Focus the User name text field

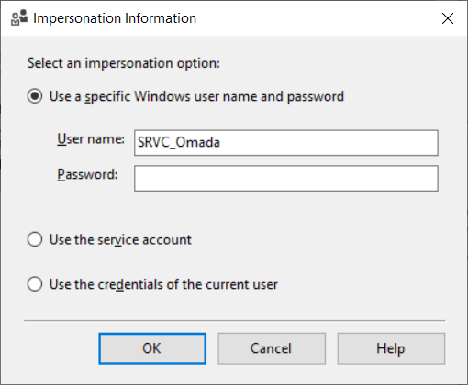coord(286,143)
